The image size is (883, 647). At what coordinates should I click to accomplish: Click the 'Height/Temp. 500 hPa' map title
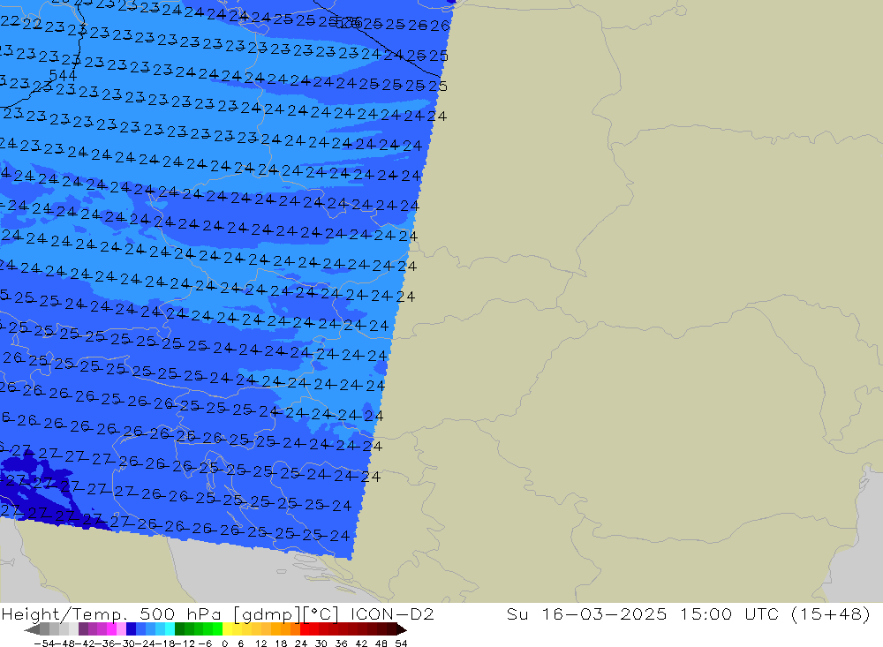(110, 613)
